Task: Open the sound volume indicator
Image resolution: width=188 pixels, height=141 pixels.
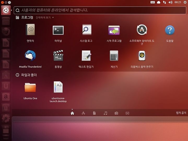Action: click(170, 2)
